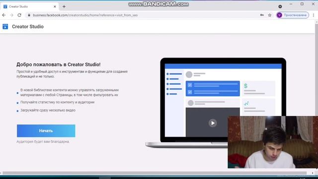Click the Добро пожаловать в Creator Studio heading
This screenshot has width=318, height=179.
click(59, 65)
